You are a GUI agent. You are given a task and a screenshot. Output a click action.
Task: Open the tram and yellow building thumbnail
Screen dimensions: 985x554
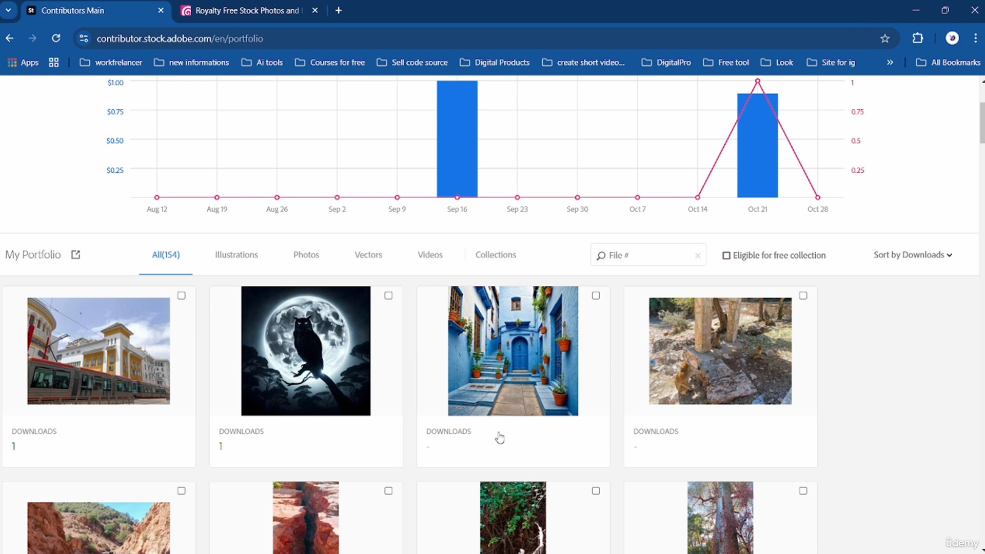pyautogui.click(x=98, y=351)
